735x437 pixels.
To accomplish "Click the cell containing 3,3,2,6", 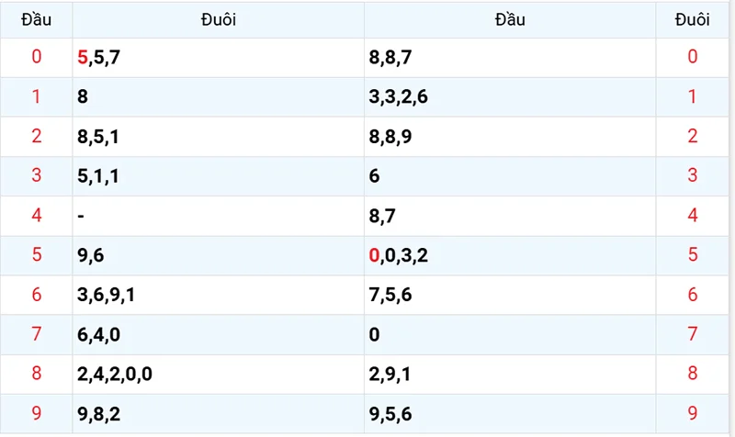I will [x=510, y=97].
